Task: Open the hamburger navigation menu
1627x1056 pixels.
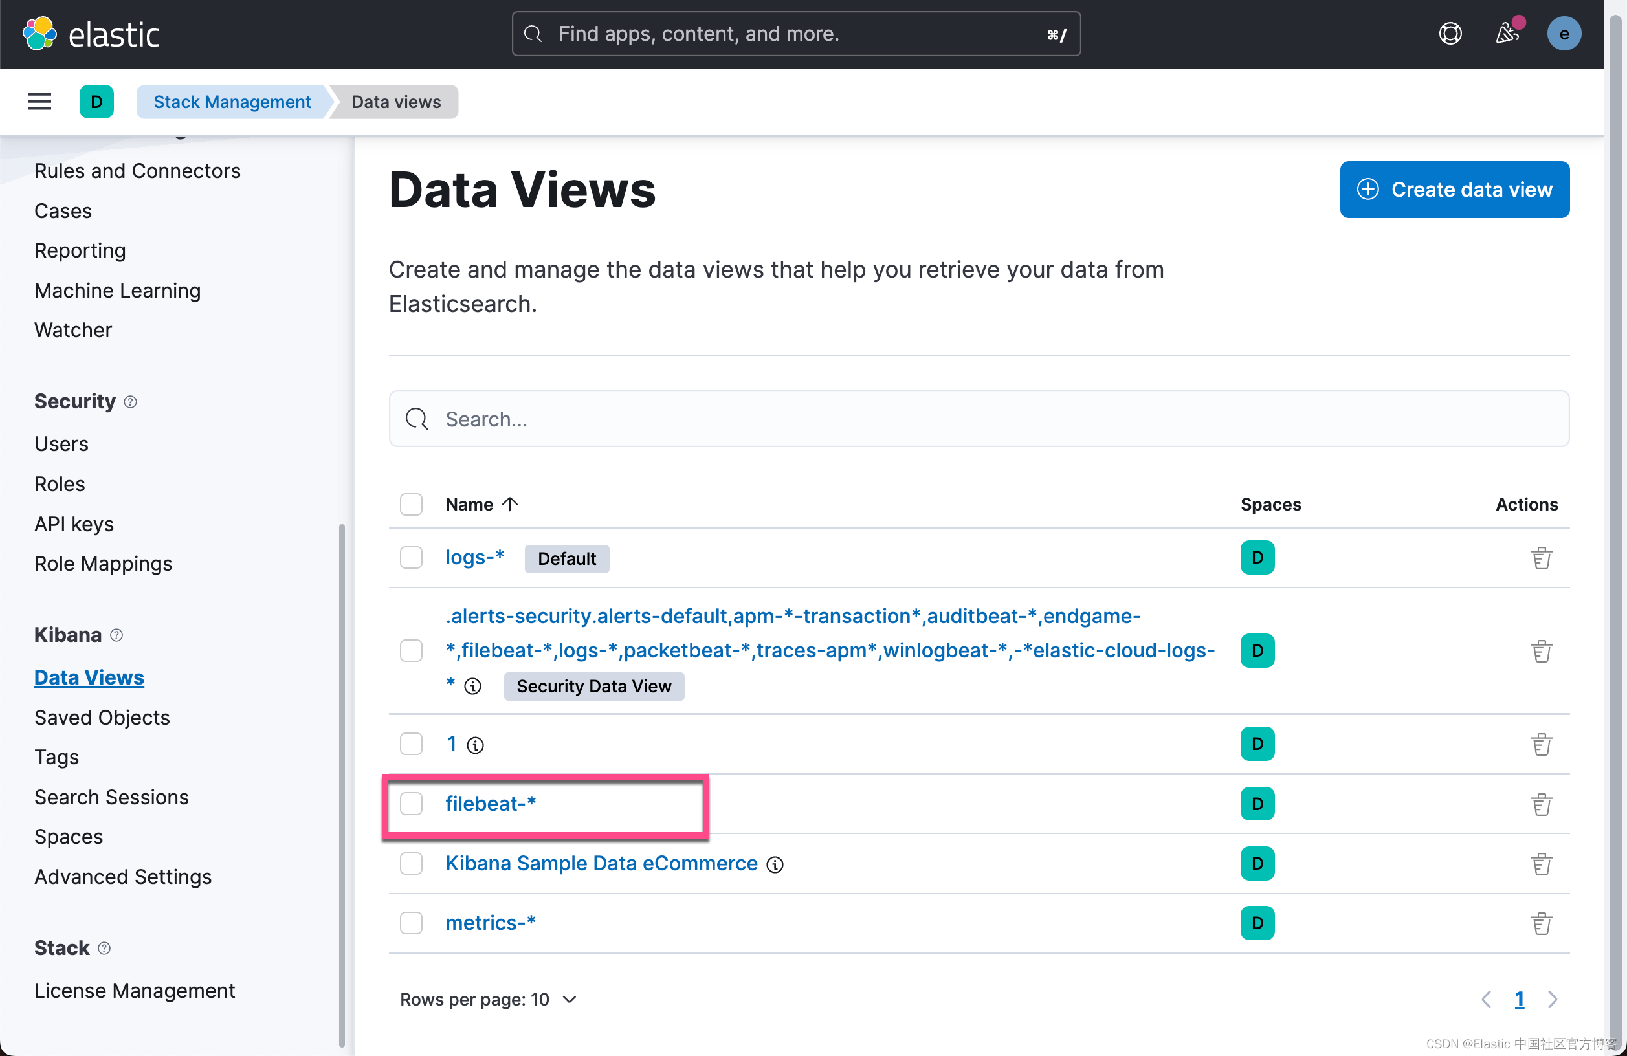Action: pos(39,102)
